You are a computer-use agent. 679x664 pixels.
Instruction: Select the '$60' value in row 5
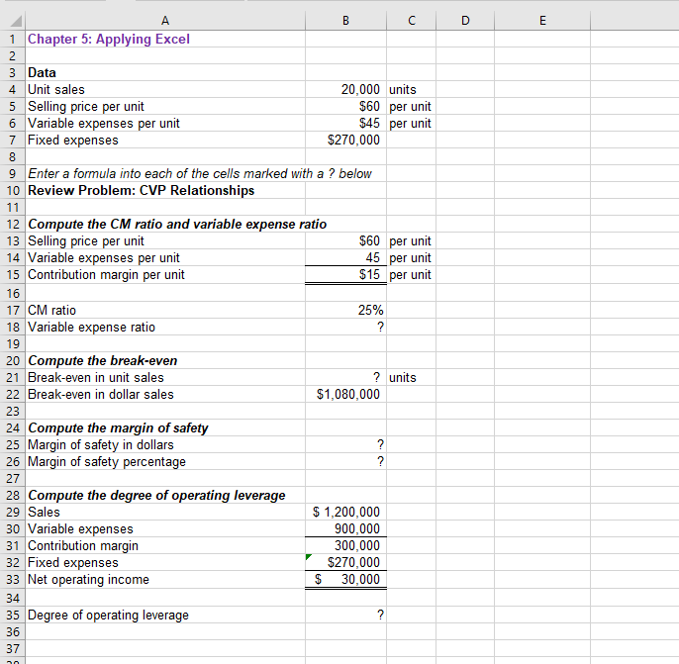pyautogui.click(x=345, y=107)
